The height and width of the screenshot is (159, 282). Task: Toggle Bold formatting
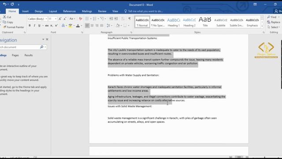point(30,26)
